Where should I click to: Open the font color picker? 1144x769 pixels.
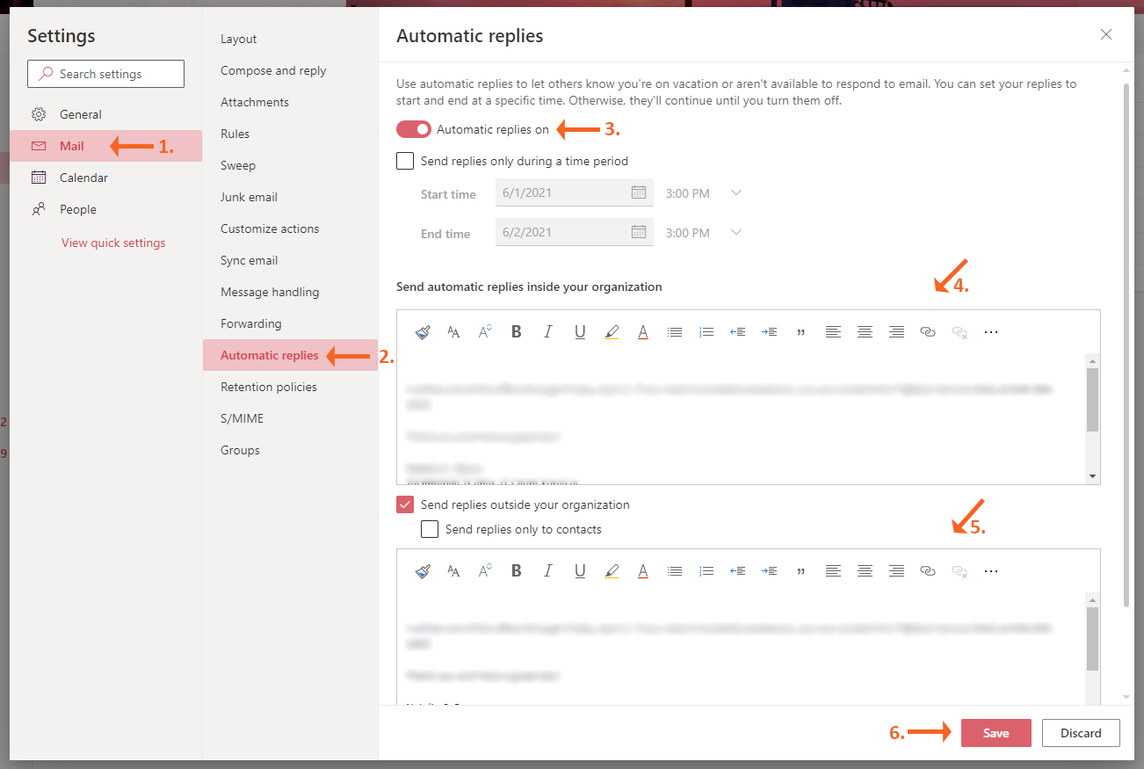(x=642, y=331)
